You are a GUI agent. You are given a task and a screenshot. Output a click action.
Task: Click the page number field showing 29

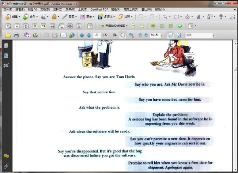pos(97,35)
